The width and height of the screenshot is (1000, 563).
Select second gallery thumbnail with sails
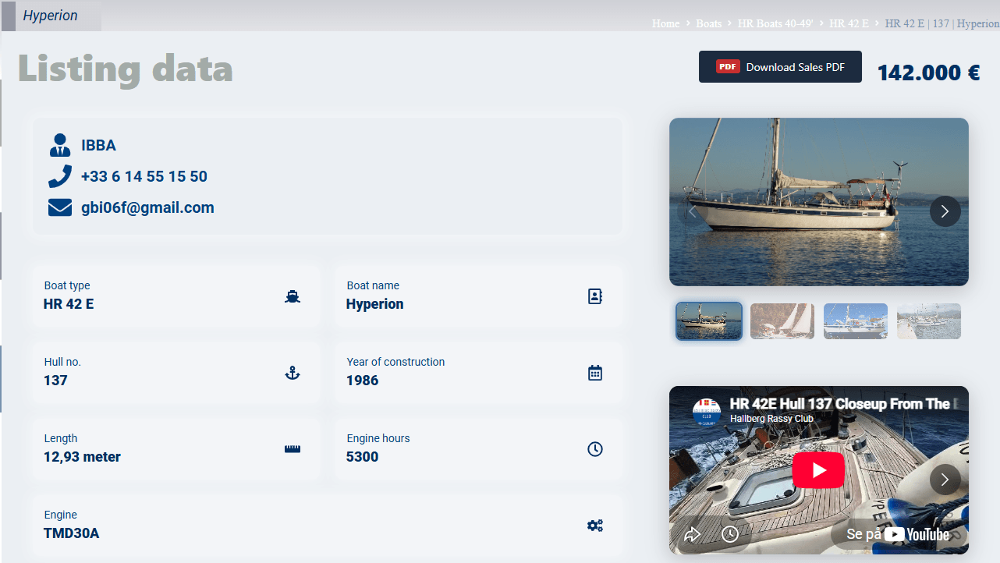[x=782, y=321]
